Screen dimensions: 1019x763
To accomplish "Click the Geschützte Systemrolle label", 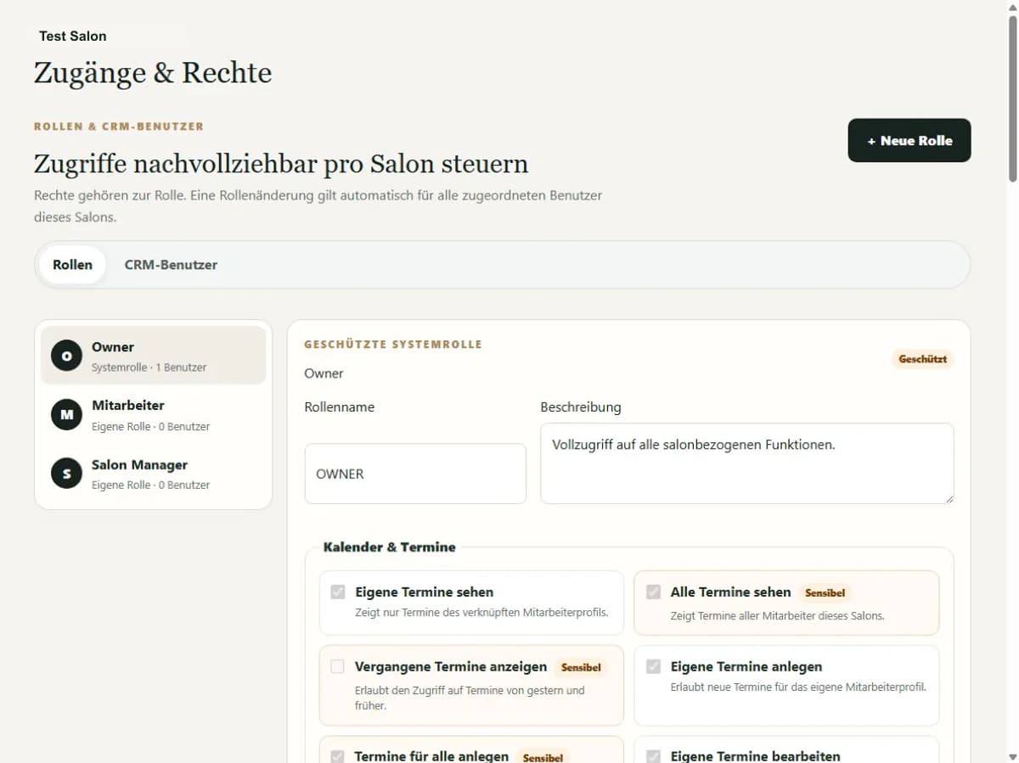I will pos(393,345).
